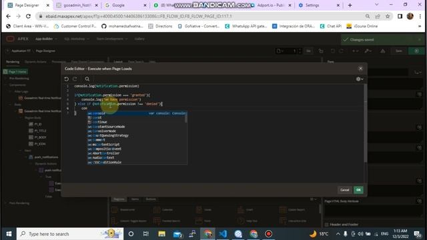427x240 pixels.
Task: Pick CountQueuingStrategy autocomplete suggestion
Action: pyautogui.click(x=136, y=135)
